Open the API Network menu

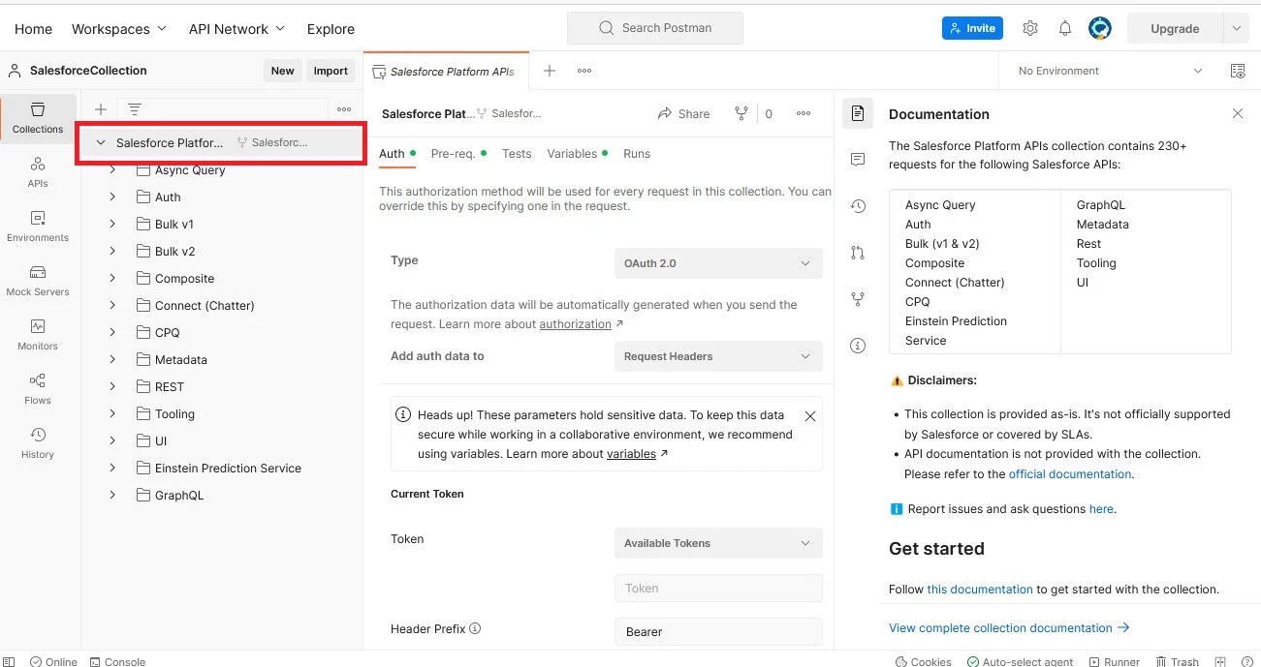point(236,29)
